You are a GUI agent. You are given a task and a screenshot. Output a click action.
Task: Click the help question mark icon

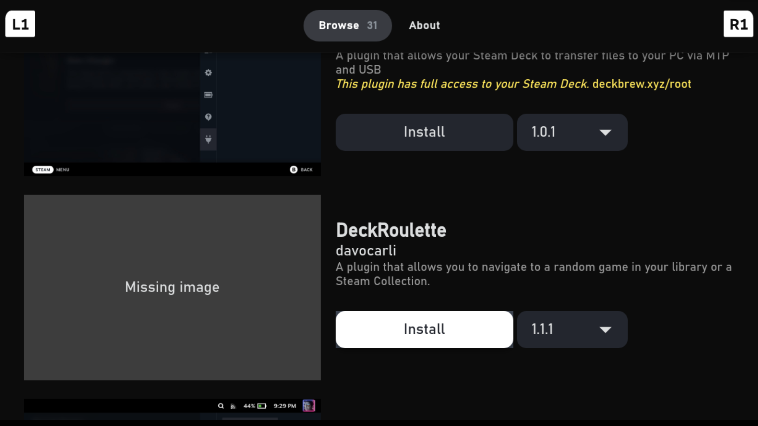click(x=208, y=117)
